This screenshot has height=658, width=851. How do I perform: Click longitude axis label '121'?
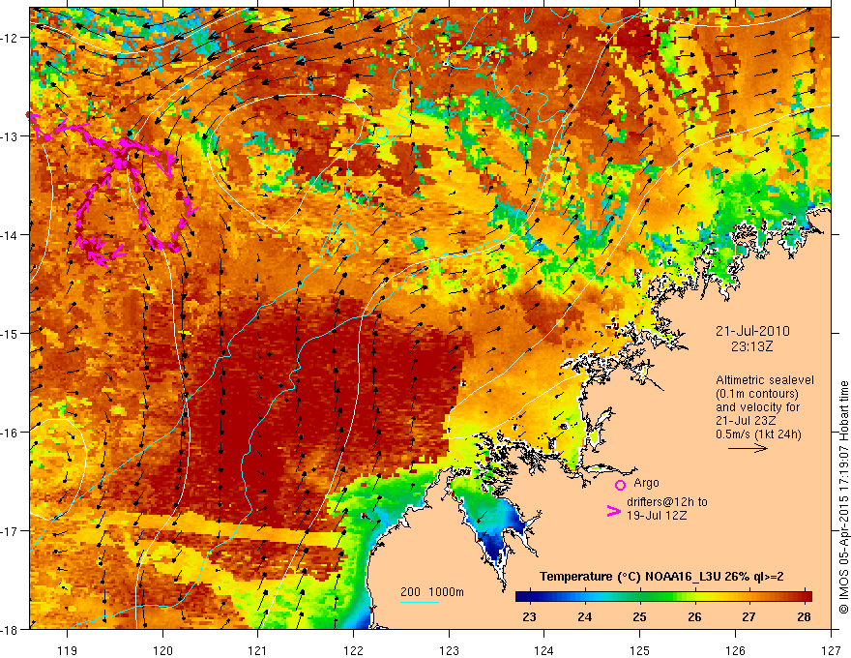coord(258,650)
